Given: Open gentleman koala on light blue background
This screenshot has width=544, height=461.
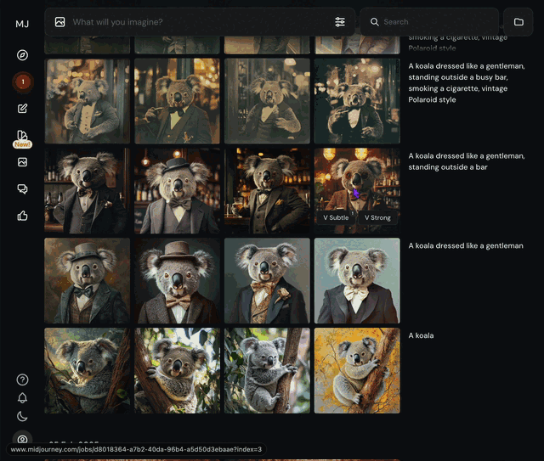Looking at the screenshot, I should pos(357,281).
